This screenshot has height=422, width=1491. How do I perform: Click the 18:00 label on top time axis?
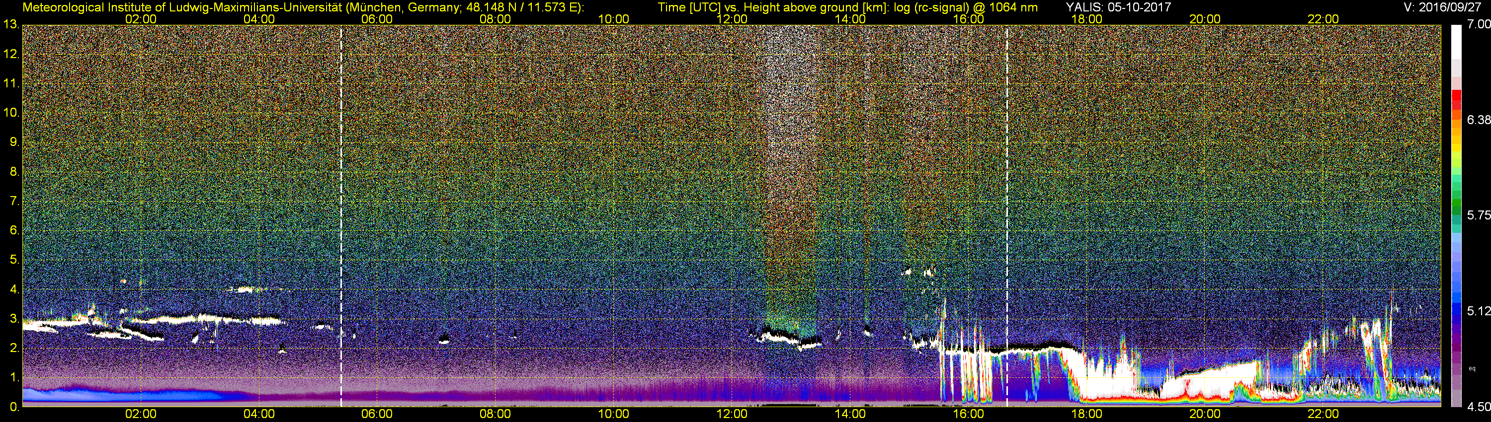(1086, 19)
